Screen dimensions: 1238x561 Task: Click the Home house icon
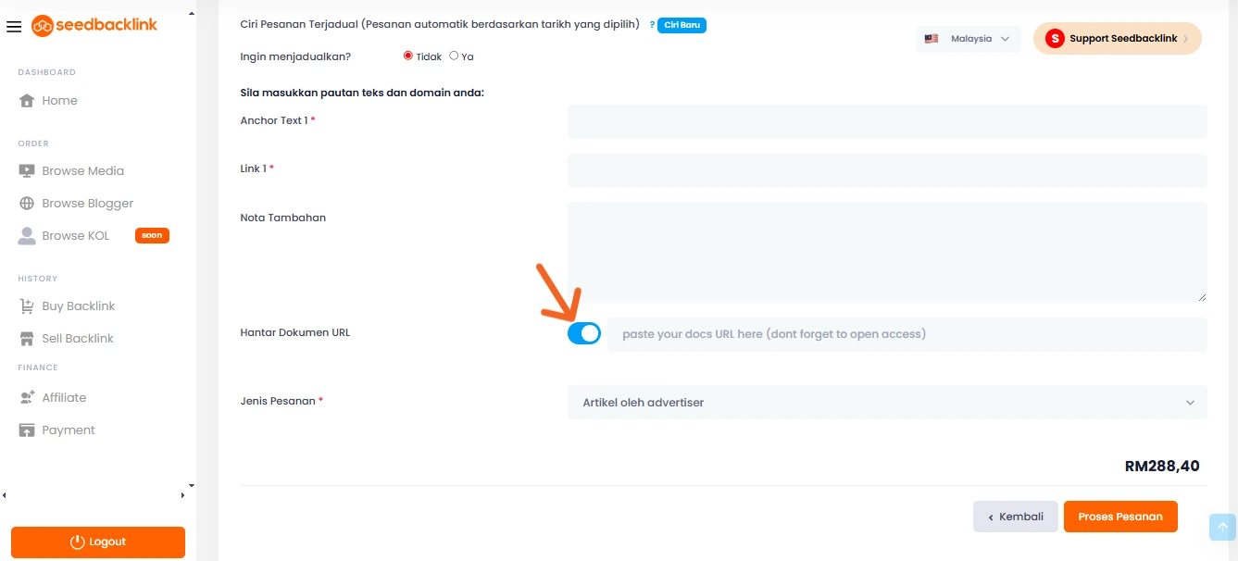tap(27, 101)
